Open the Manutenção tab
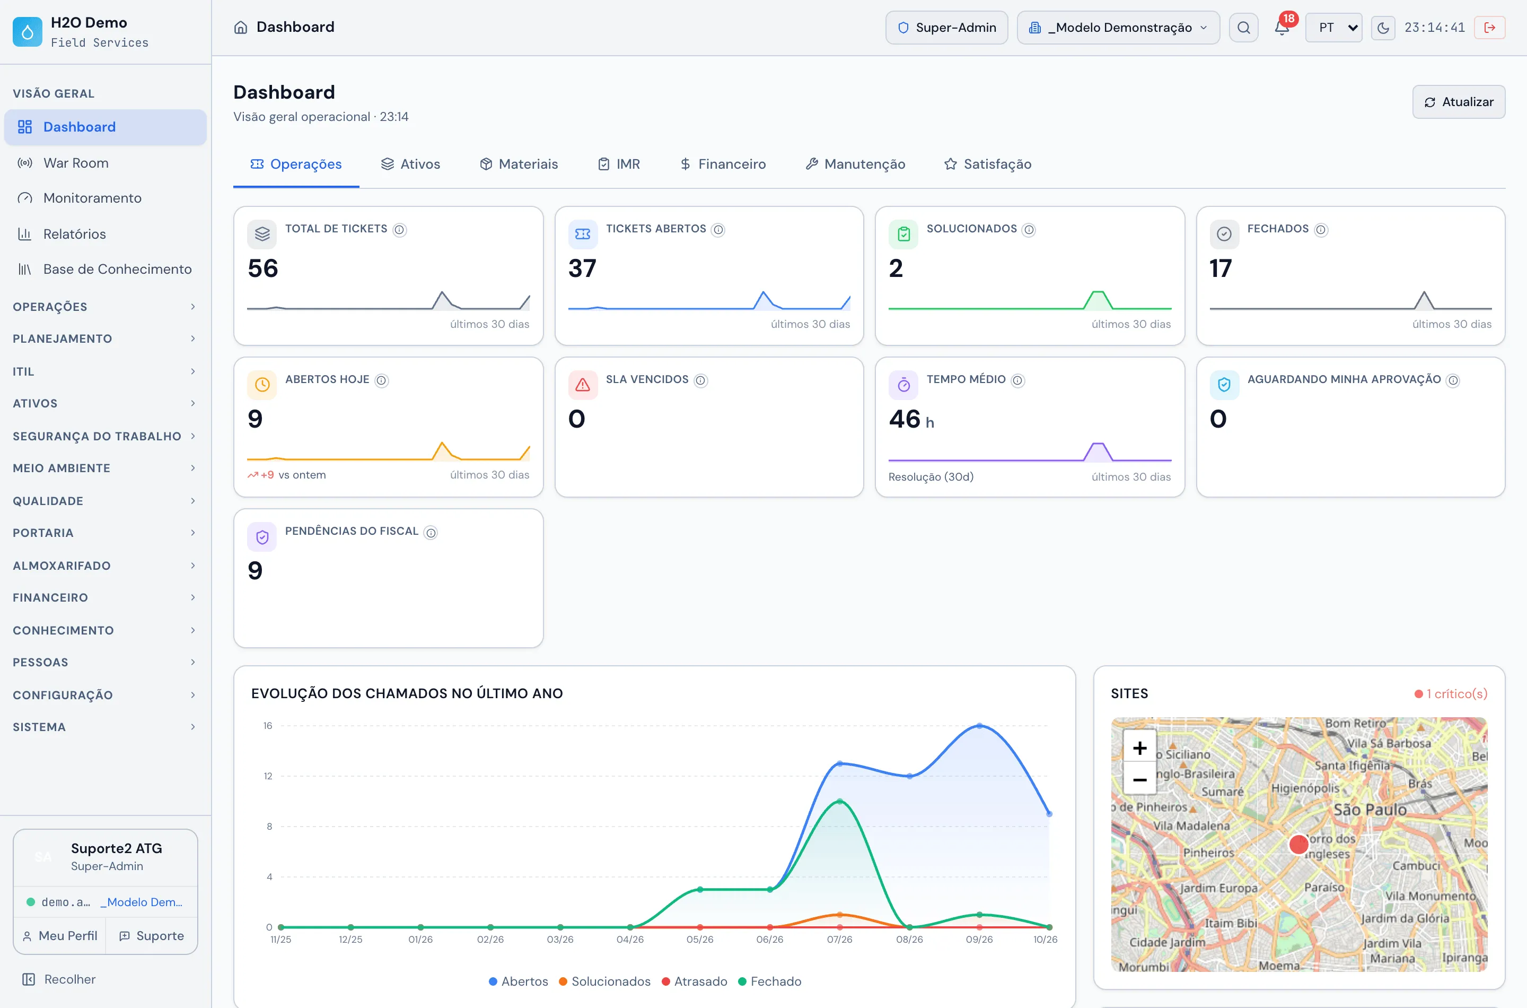Viewport: 1527px width, 1008px height. click(x=855, y=164)
